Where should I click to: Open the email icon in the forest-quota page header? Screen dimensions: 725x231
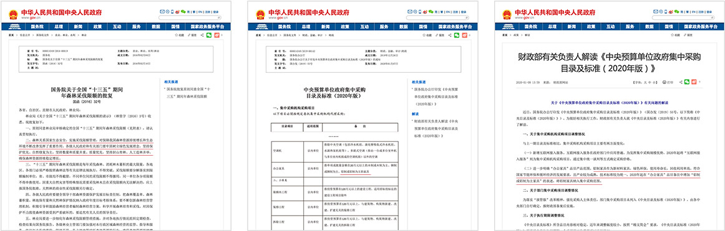[162, 12]
